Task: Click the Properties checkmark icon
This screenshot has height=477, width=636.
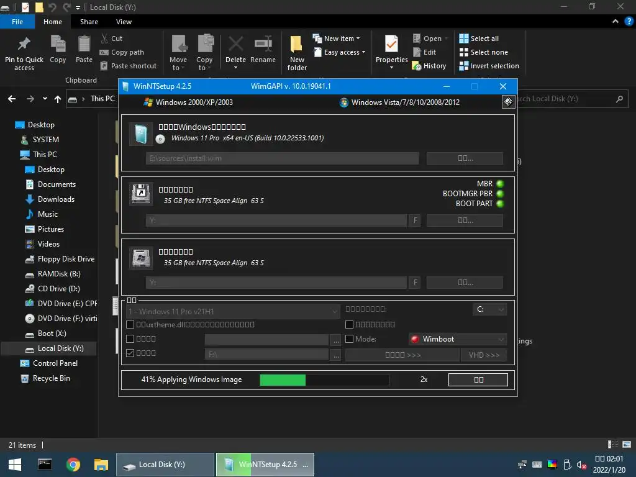Action: (391, 44)
